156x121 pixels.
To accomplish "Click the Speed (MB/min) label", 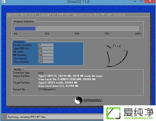I will pos(21,48).
